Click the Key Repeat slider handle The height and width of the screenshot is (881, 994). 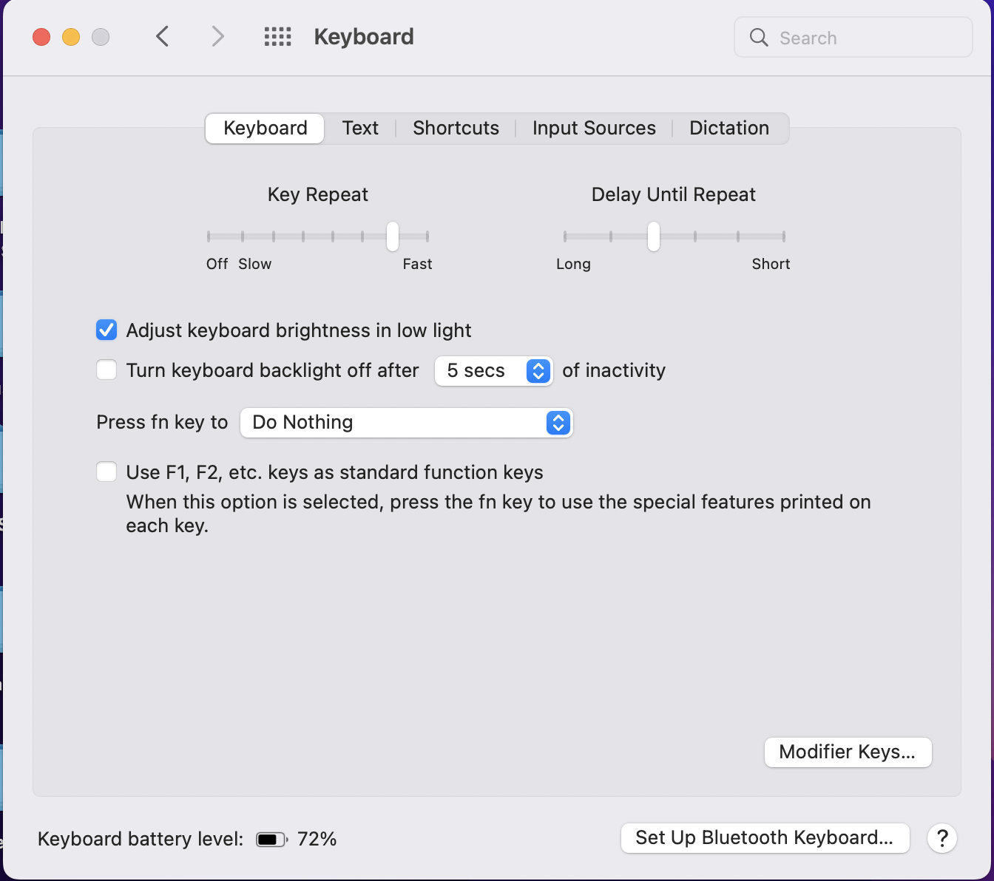393,237
